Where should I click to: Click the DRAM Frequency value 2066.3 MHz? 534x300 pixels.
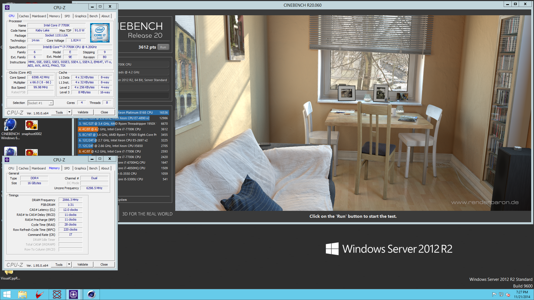(x=70, y=200)
